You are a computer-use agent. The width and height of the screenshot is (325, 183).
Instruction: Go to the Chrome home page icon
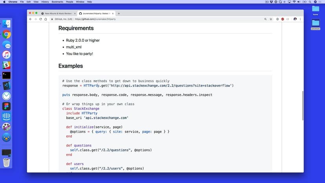click(45, 19)
